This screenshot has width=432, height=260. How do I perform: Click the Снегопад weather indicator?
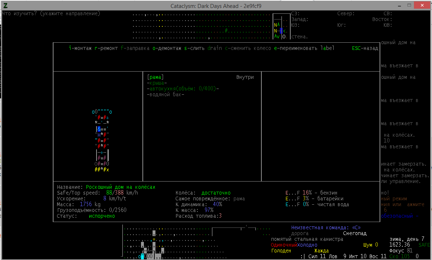point(355,234)
